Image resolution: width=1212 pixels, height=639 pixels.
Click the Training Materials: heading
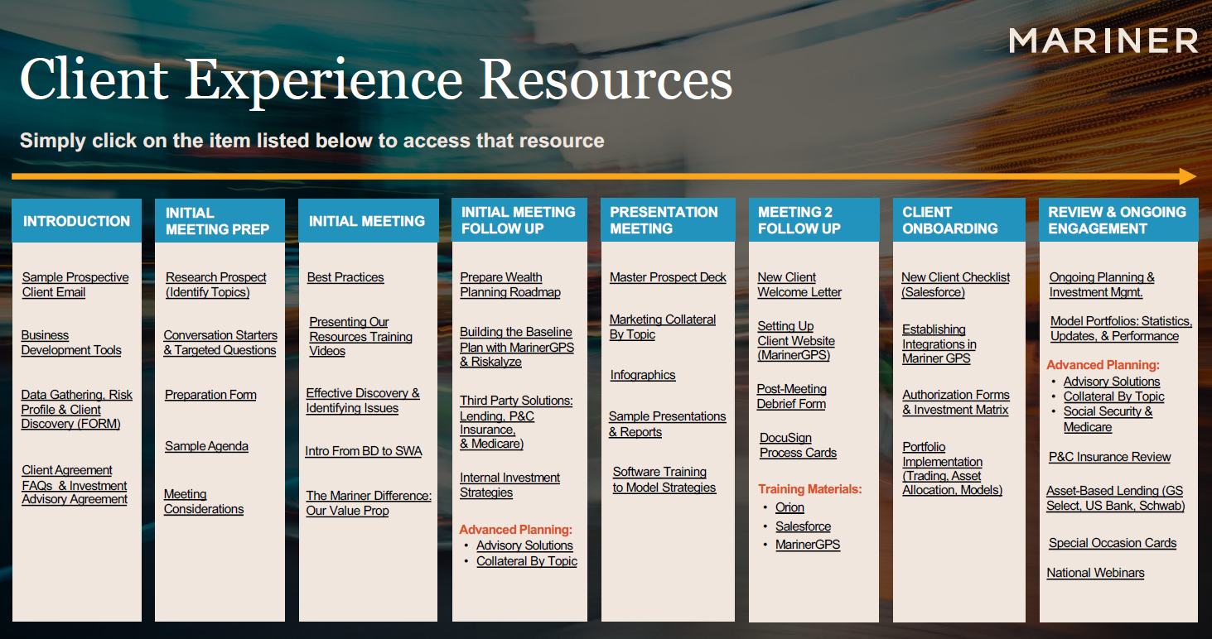810,489
